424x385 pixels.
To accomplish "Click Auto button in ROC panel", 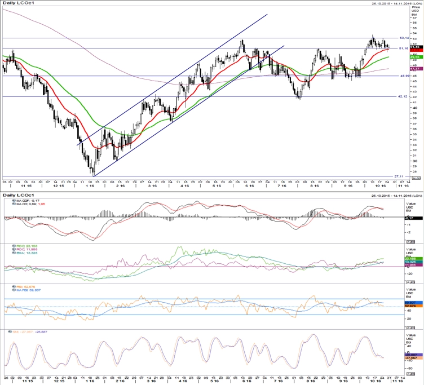I will 410,282.
